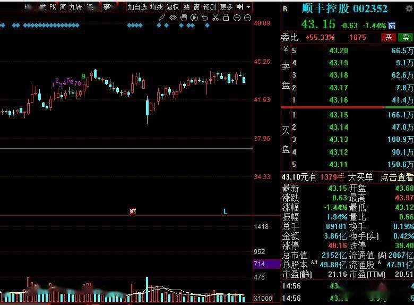Toggle the chart lock icon

point(226,18)
